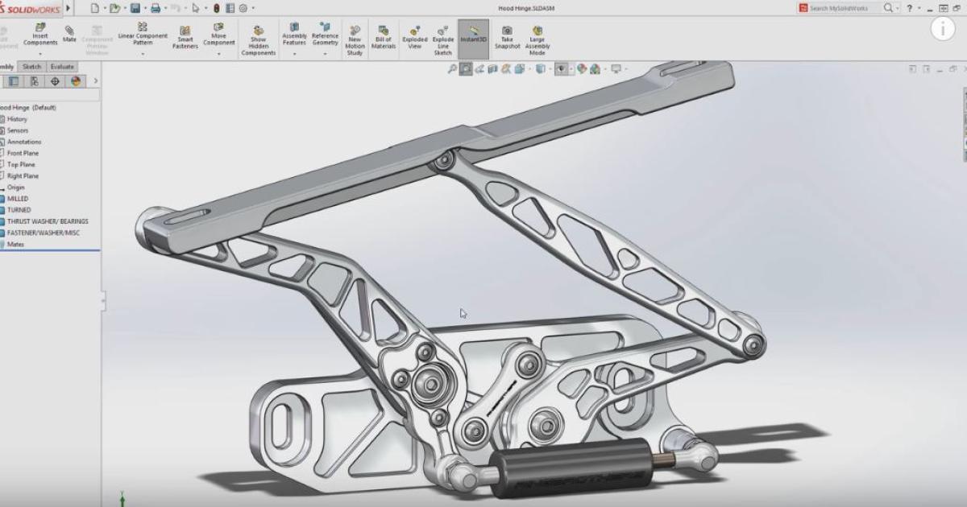Click the Mate tool

(70, 33)
